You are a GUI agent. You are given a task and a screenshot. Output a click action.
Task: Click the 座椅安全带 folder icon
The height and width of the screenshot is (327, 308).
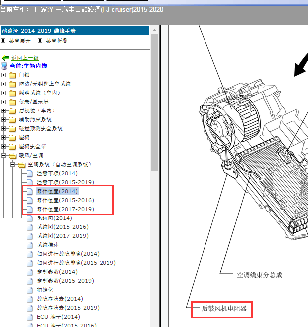tap(12, 147)
